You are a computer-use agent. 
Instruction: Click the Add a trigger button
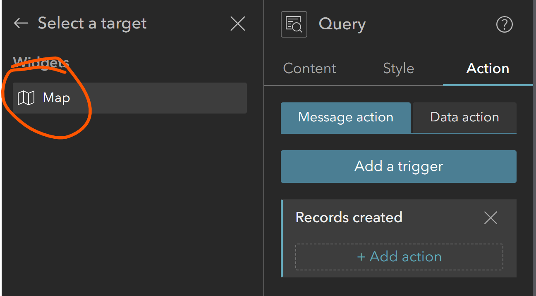[x=398, y=166]
